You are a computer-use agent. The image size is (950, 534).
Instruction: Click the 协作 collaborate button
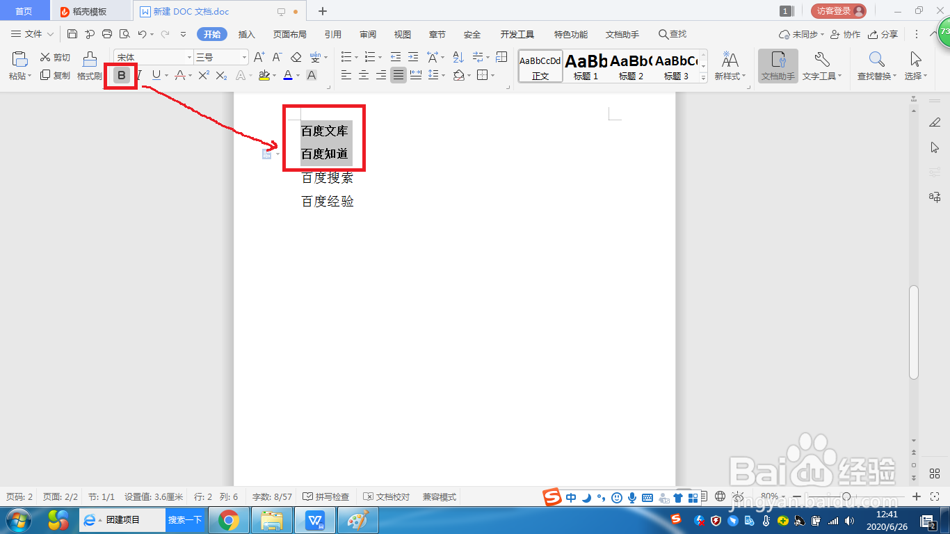pos(845,34)
